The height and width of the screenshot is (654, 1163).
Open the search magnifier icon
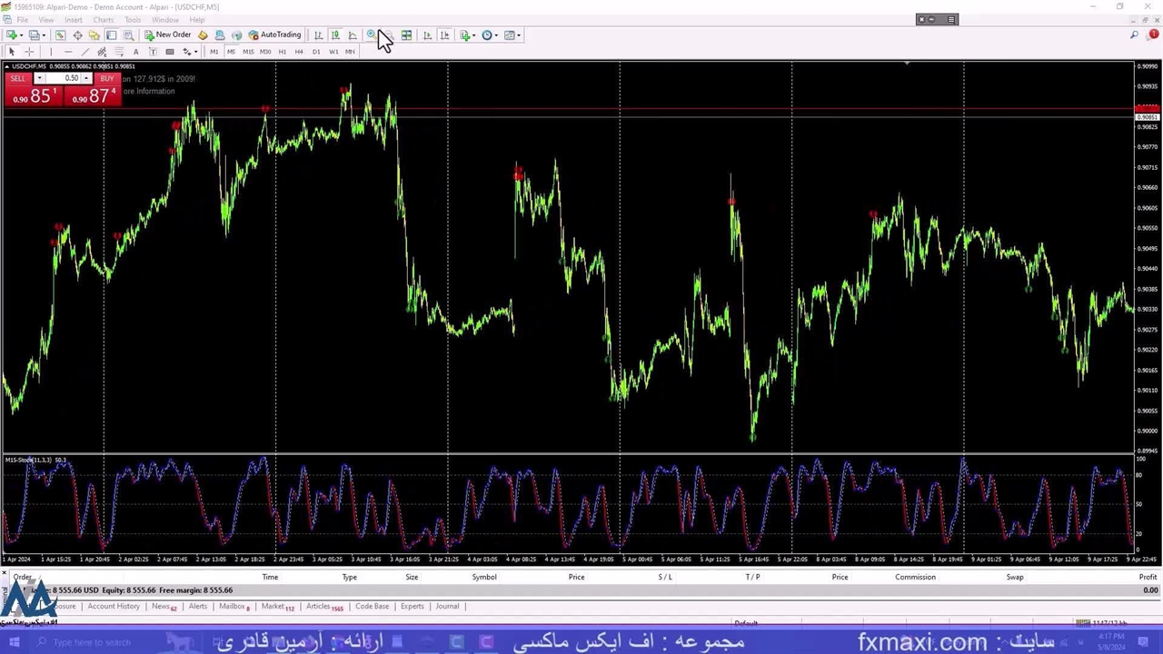[x=1134, y=35]
